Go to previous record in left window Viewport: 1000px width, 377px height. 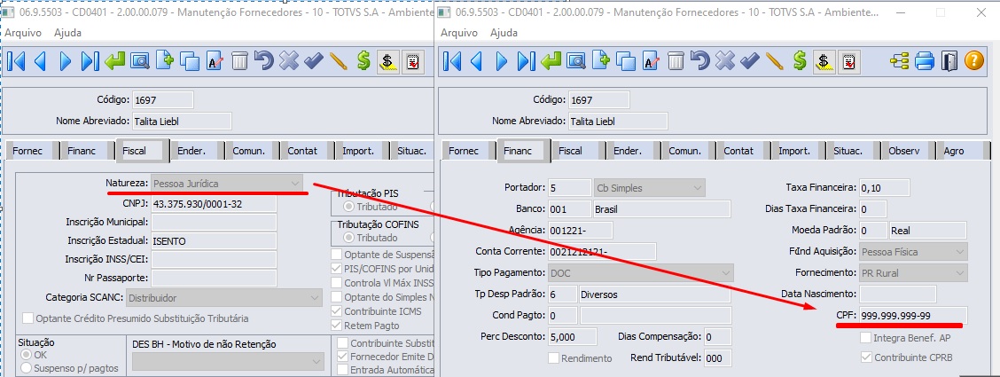click(x=40, y=61)
